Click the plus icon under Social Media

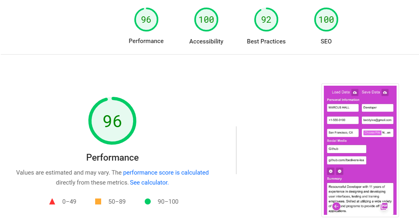(331, 171)
